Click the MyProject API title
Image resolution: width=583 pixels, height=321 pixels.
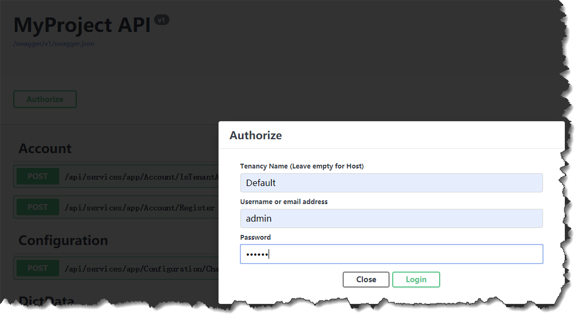click(82, 25)
